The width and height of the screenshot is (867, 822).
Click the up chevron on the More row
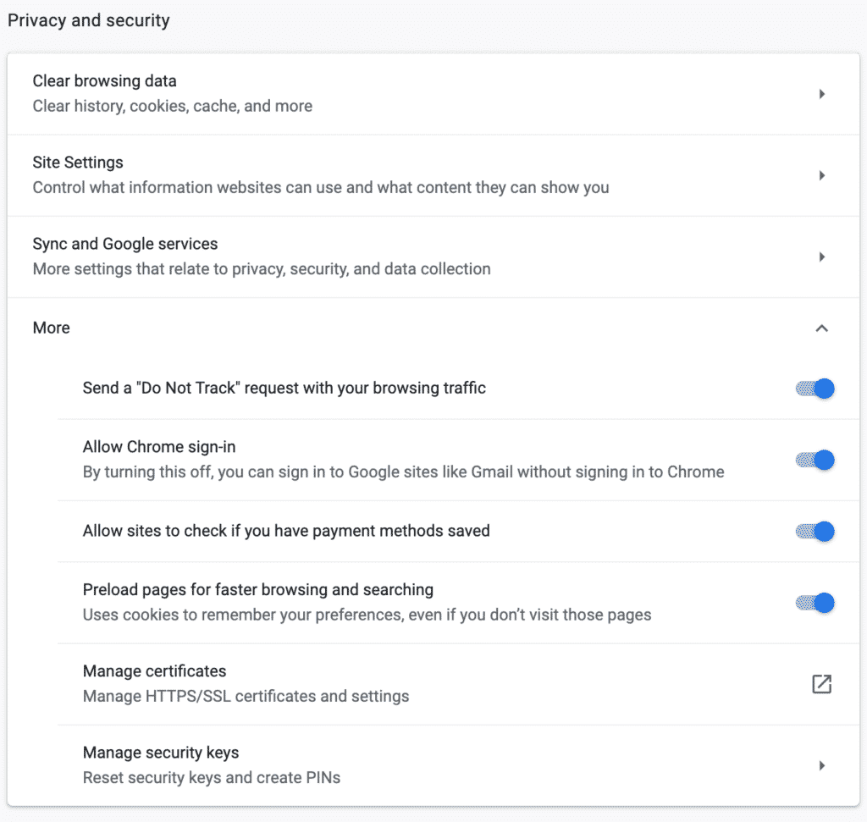821,328
